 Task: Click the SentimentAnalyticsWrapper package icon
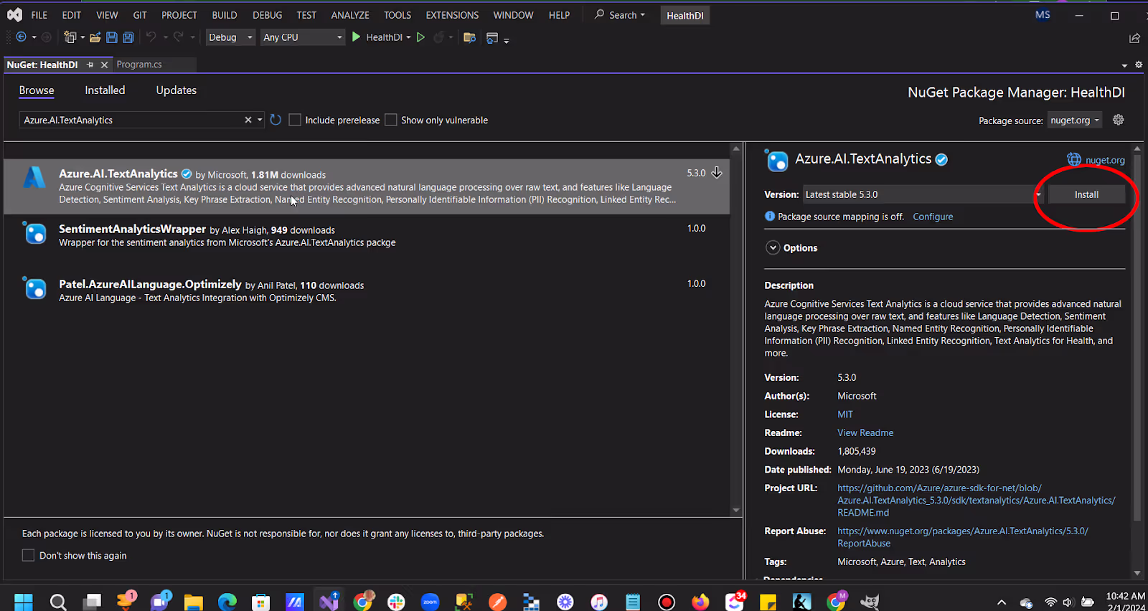coord(34,233)
